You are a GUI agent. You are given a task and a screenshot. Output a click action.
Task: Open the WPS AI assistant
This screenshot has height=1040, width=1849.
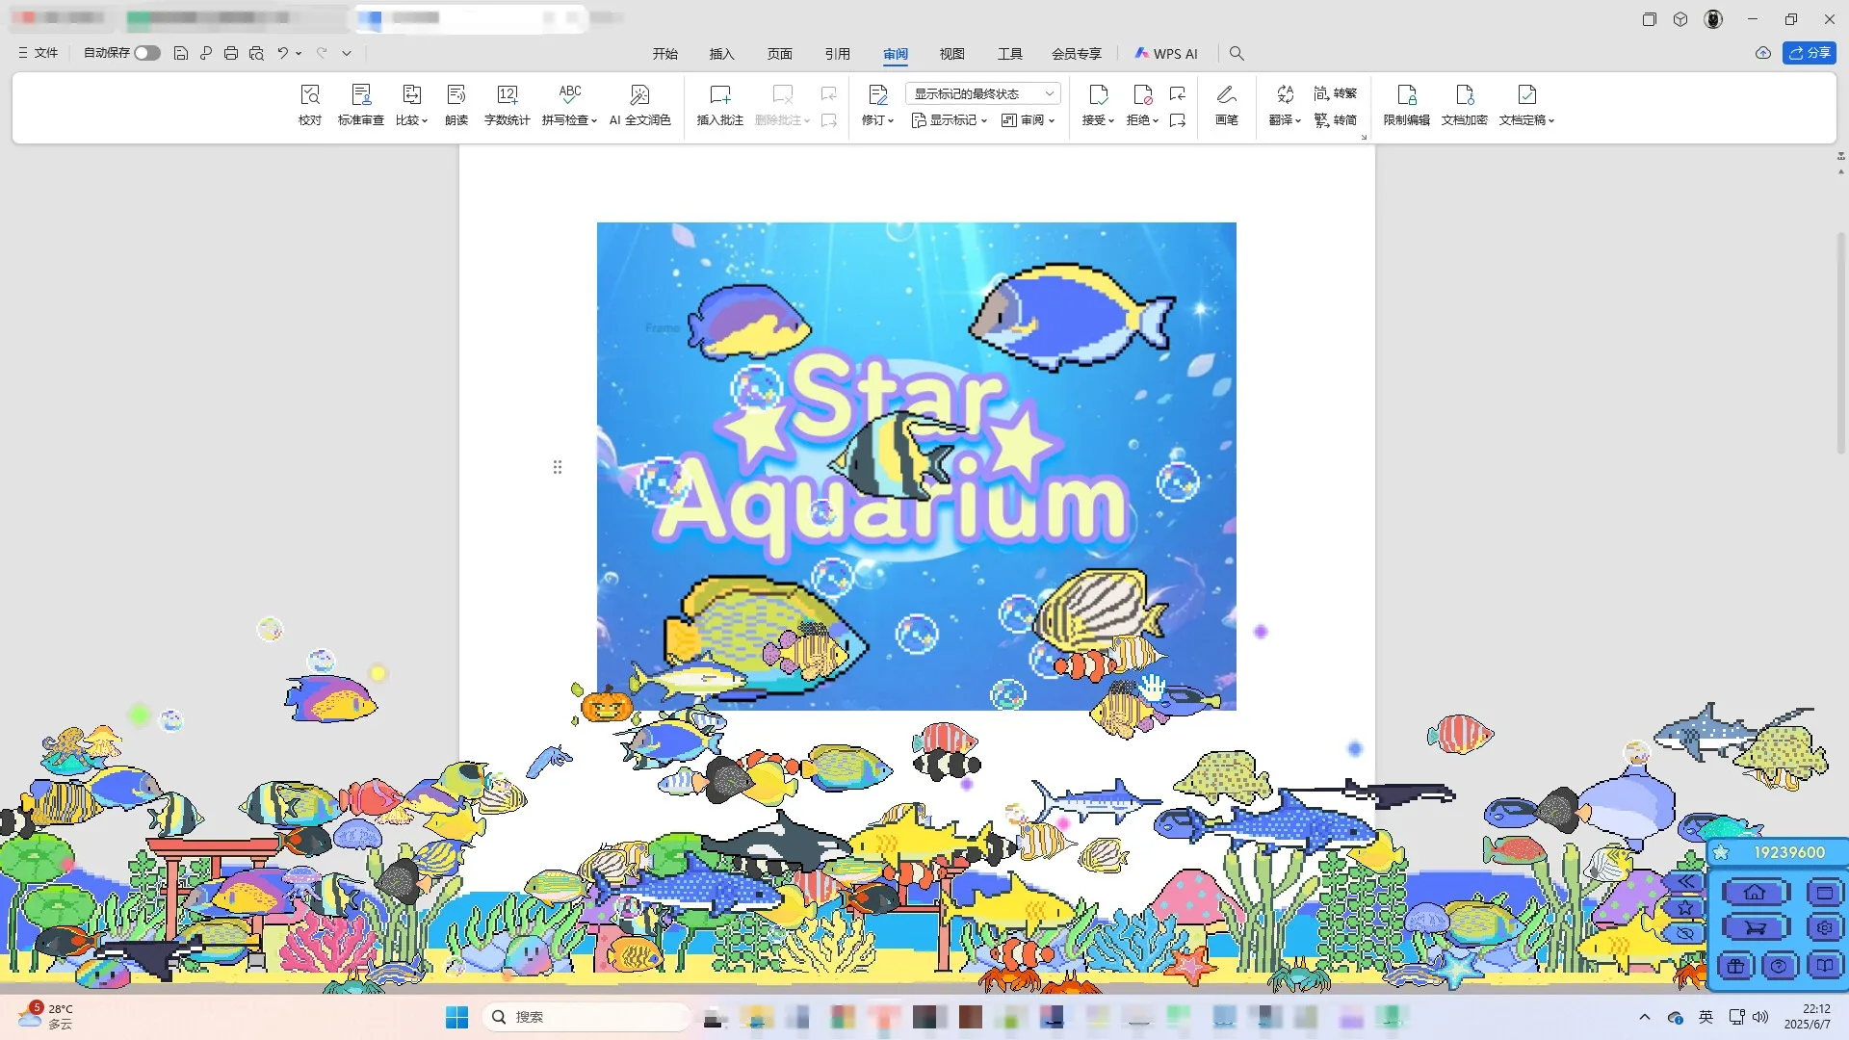coord(1166,54)
